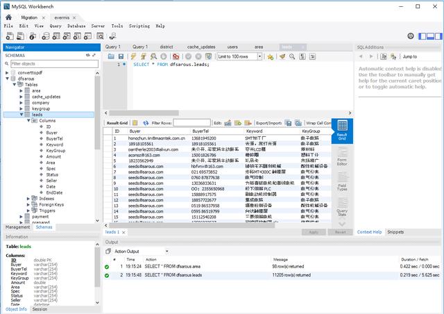
Task: Open the Database menu
Action: [76, 26]
